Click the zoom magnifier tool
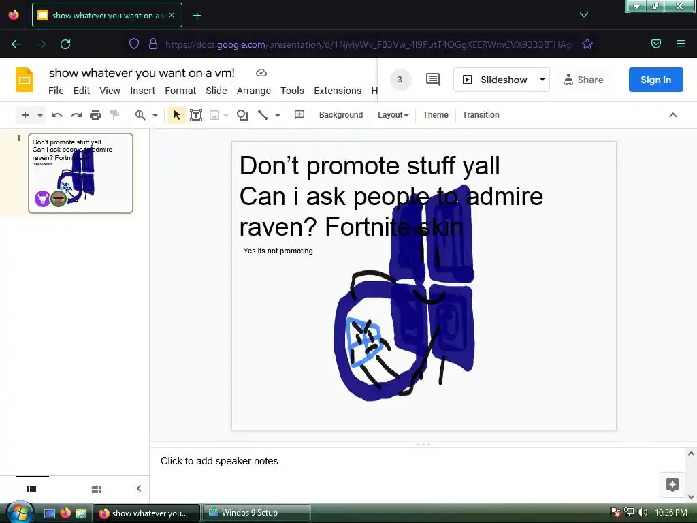 (140, 115)
